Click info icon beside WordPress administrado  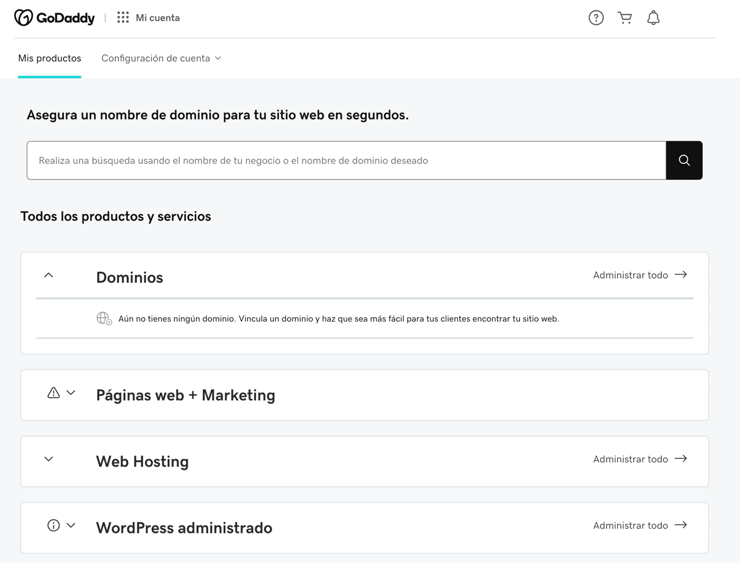coord(53,525)
